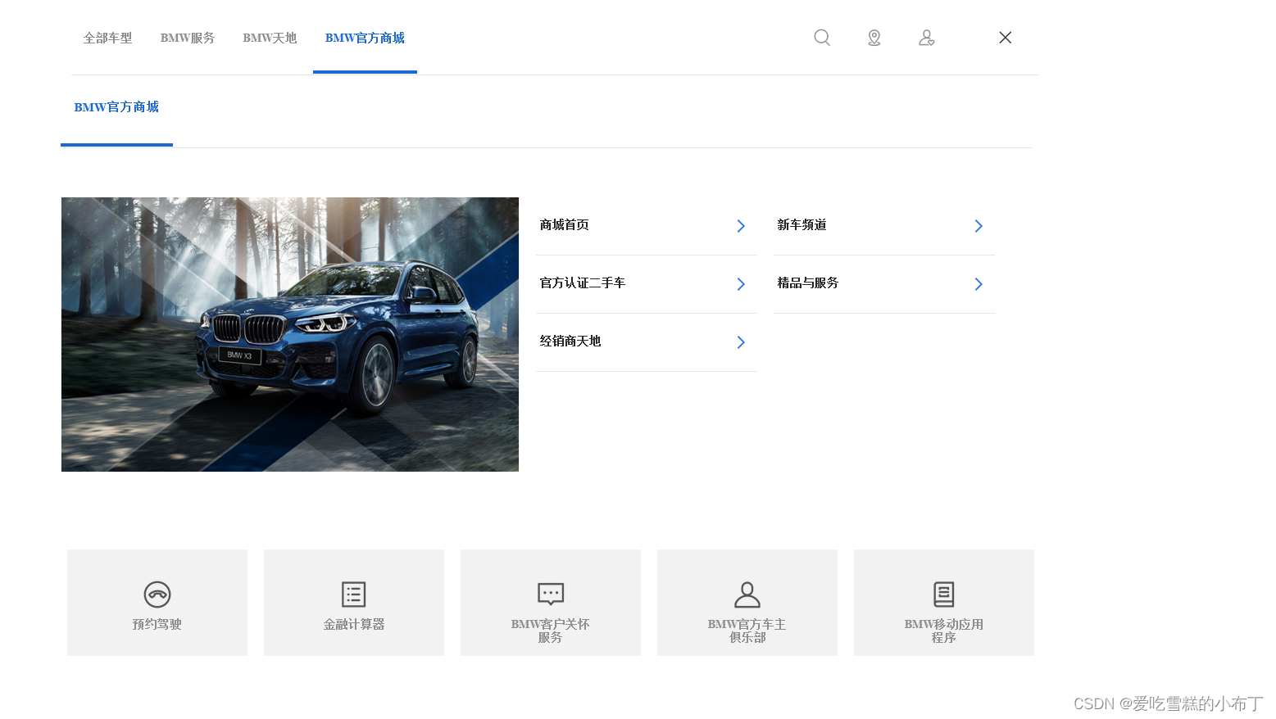Expand the 精品与服务 chevron arrow
This screenshot has height=719, width=1276.
coord(979,284)
